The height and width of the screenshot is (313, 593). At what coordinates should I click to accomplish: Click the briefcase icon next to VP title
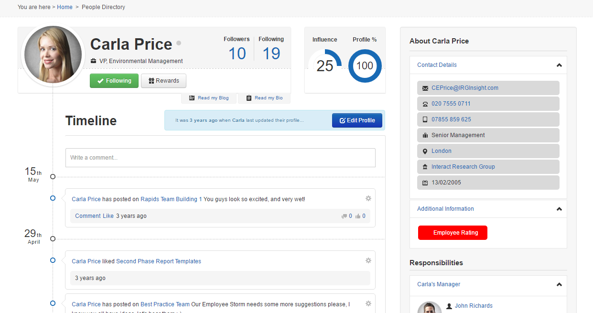coord(94,61)
